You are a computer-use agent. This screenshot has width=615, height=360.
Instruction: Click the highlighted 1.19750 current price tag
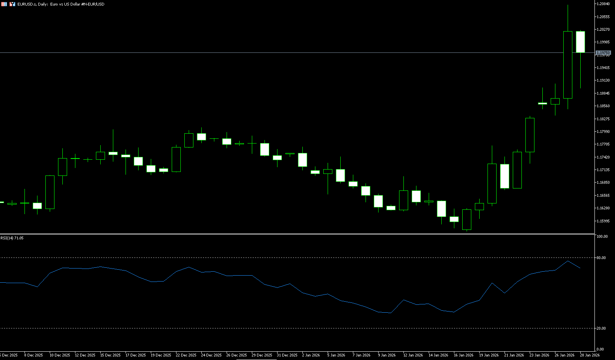(603, 53)
